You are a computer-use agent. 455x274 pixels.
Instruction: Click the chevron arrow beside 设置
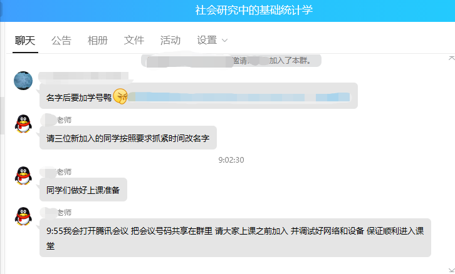tap(224, 41)
